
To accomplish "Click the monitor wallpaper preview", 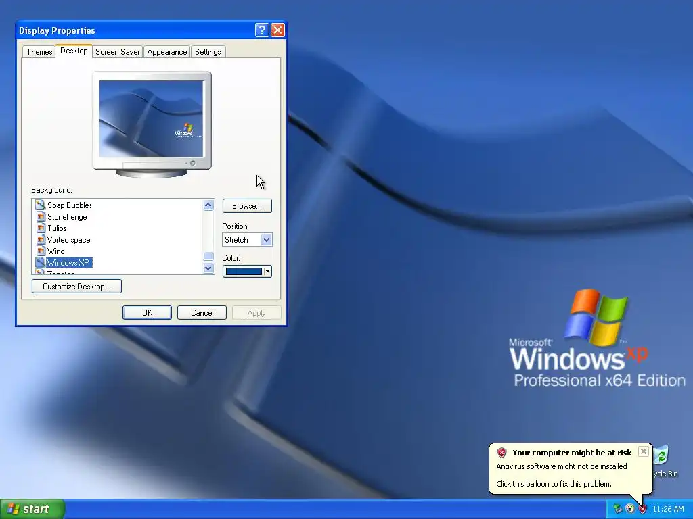I will (x=151, y=119).
